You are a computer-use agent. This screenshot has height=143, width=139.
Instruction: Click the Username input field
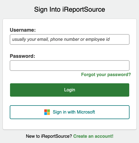(x=70, y=39)
